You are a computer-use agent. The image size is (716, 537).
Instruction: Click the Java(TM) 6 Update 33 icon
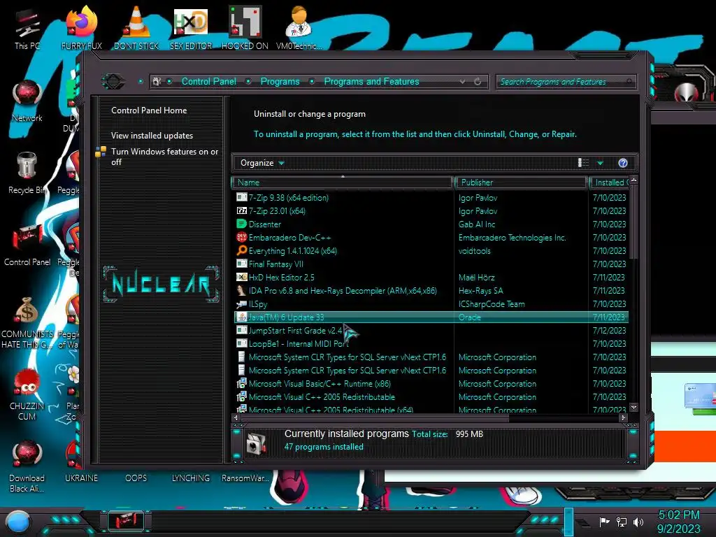[x=241, y=317]
